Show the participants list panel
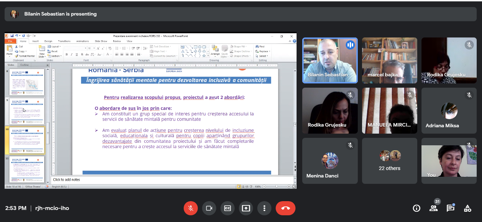Viewport: 482px width, 222px height. 434,208
